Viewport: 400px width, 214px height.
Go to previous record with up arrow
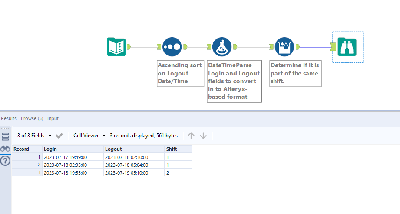pos(191,136)
